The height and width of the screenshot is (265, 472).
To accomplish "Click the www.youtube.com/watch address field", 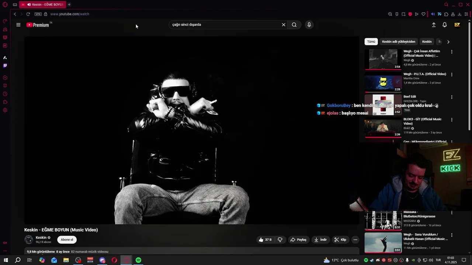I will pyautogui.click(x=70, y=14).
